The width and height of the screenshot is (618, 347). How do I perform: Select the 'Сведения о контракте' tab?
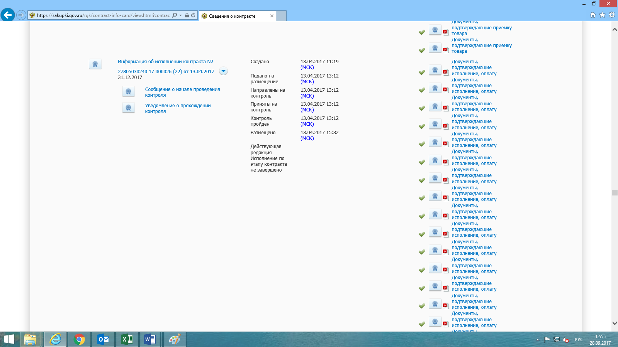tap(232, 16)
